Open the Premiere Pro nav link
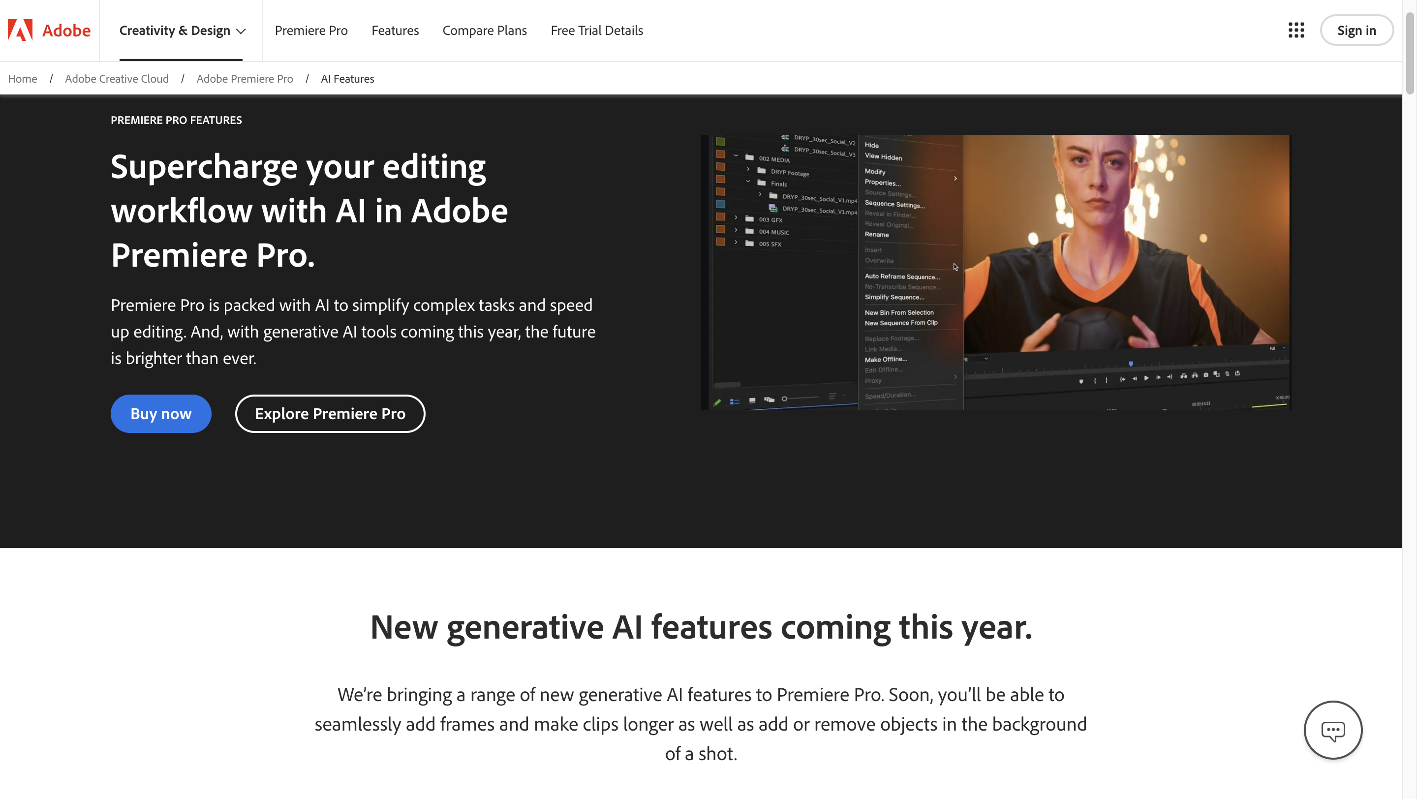 point(311,30)
